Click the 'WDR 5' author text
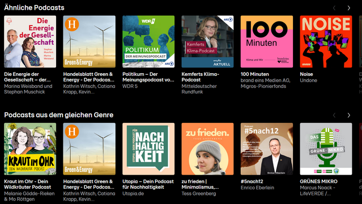The width and height of the screenshot is (362, 204). (130, 86)
